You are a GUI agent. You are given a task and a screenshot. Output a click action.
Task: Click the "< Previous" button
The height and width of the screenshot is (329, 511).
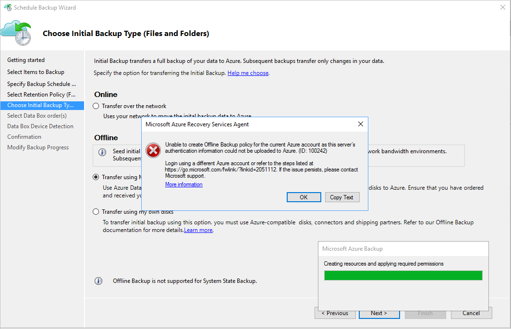(x=335, y=313)
